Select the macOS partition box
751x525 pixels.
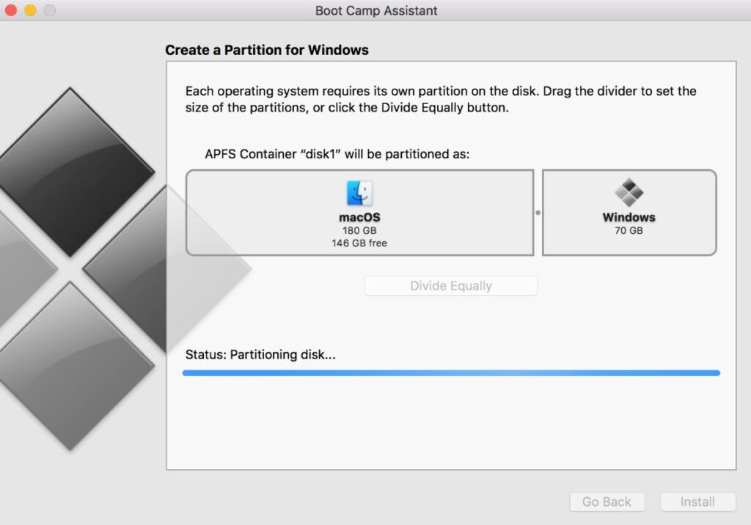coord(359,213)
